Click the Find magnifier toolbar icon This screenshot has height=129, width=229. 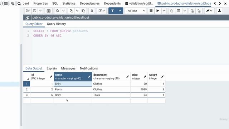click(x=58, y=11)
